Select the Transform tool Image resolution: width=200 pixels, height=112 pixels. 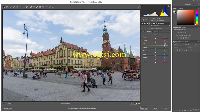(27, 7)
